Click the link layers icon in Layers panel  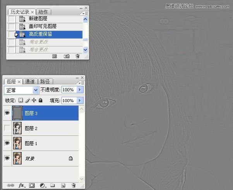[x=10, y=185]
